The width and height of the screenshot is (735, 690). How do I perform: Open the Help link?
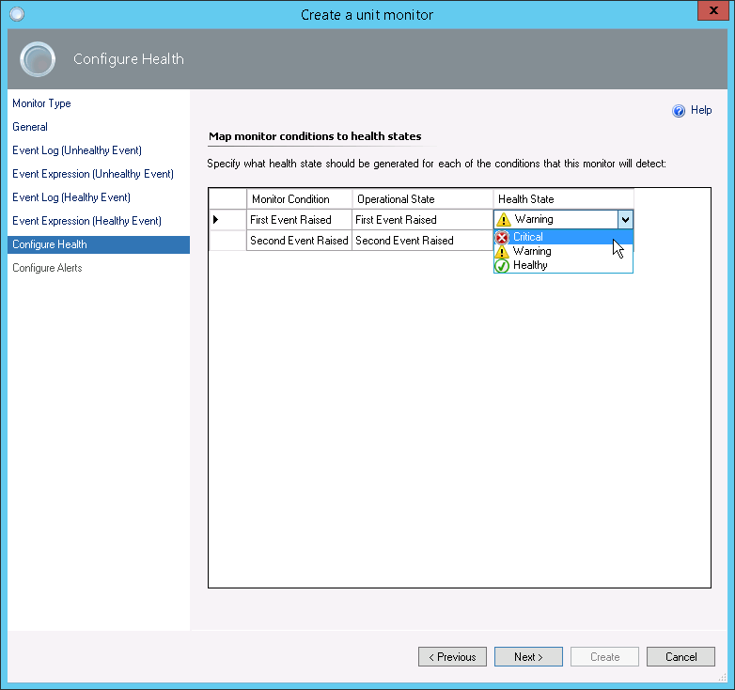tap(701, 110)
